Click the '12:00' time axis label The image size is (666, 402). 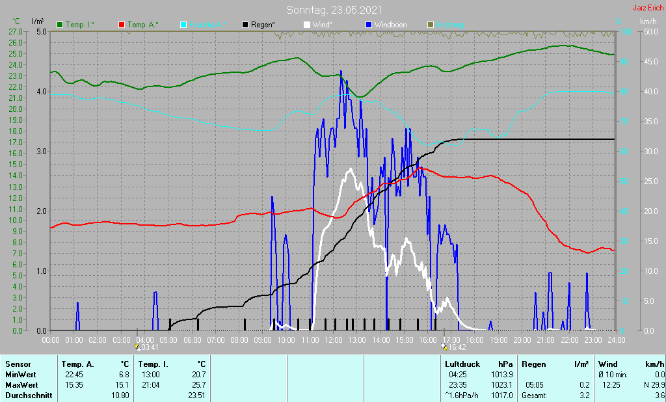(334, 340)
